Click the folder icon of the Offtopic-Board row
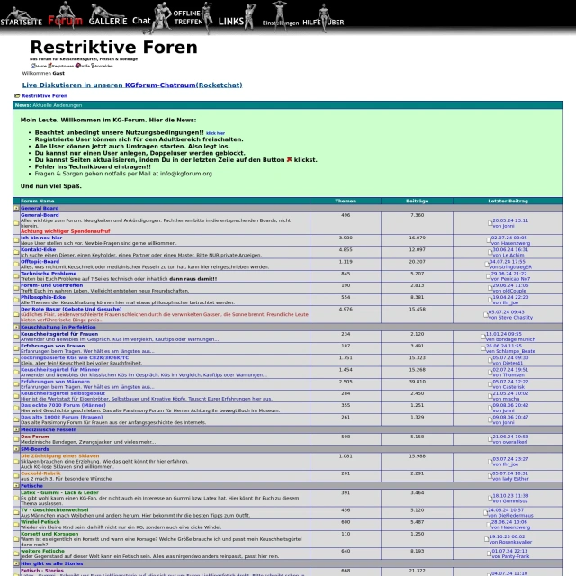 pos(16,264)
